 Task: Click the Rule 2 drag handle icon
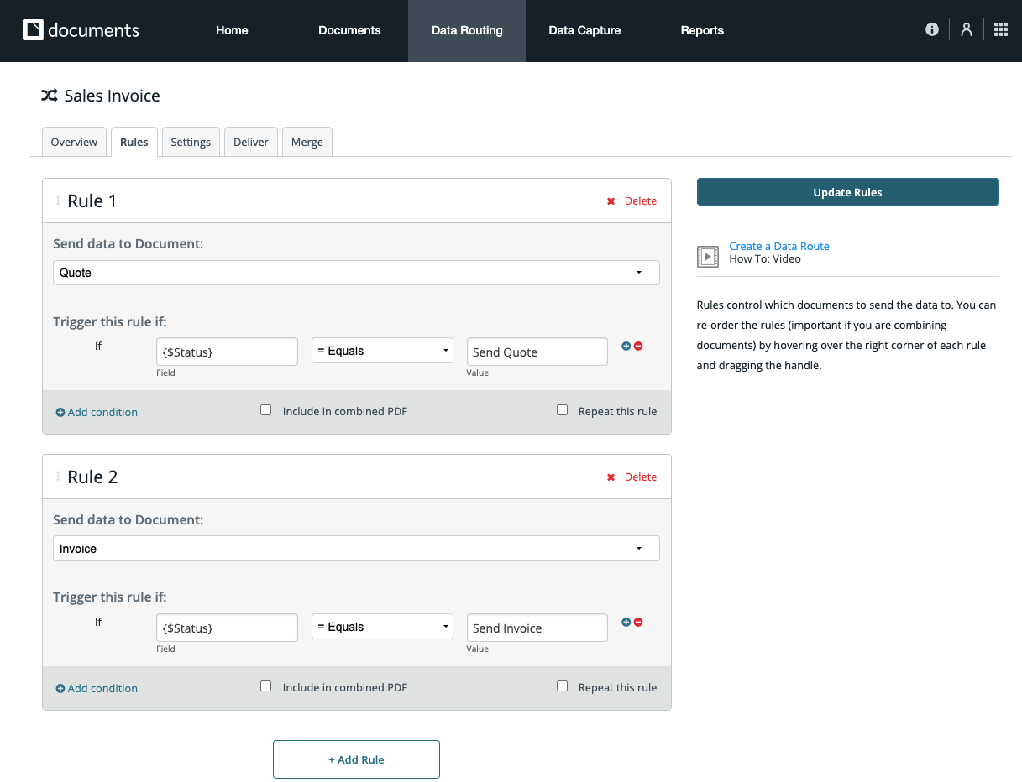click(x=58, y=477)
